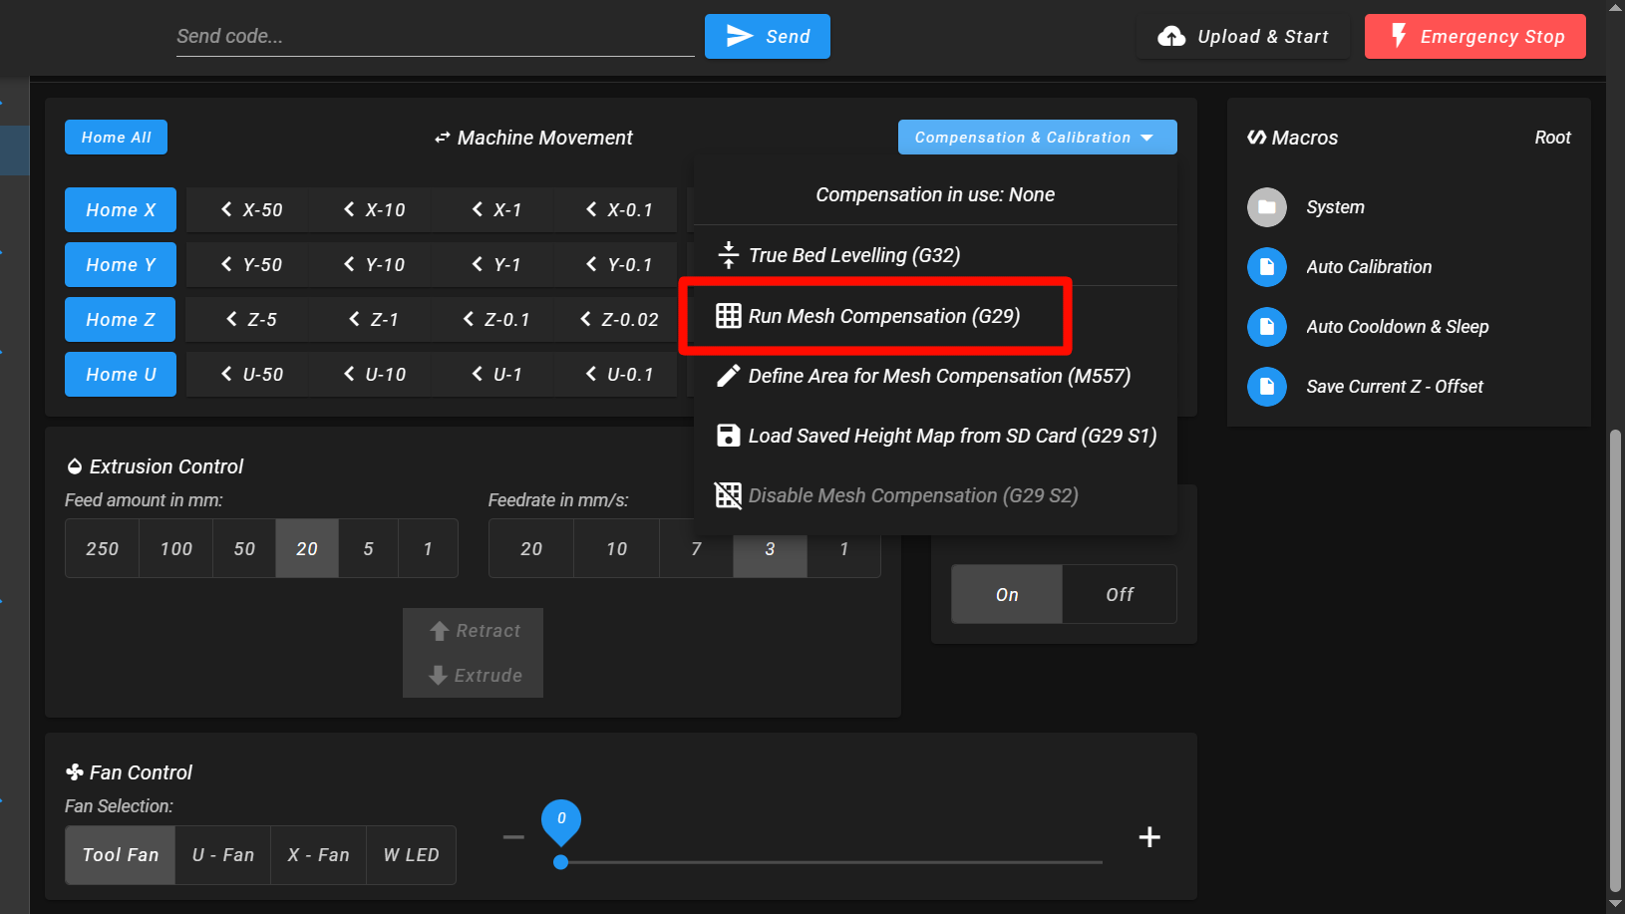This screenshot has height=914, width=1625.
Task: Home the Y axis
Action: 121,265
